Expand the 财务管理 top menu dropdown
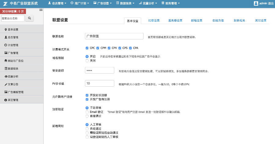The image size is (275, 144). (x=170, y=3)
